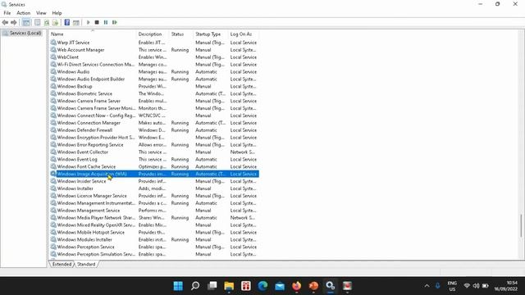Open the View menu

(x=41, y=13)
